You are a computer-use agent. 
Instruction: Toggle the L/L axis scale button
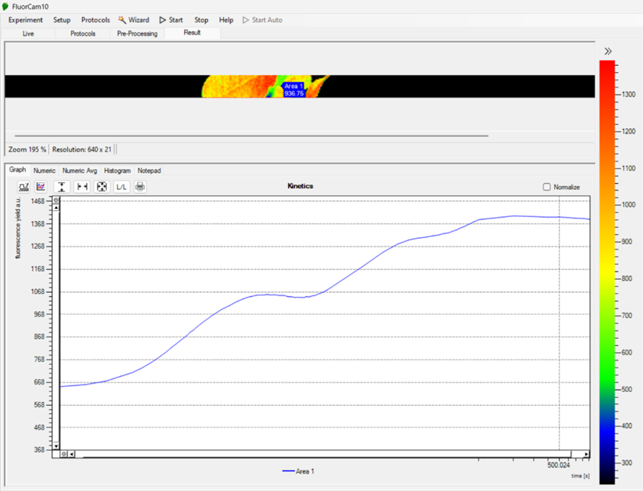pyautogui.click(x=121, y=187)
